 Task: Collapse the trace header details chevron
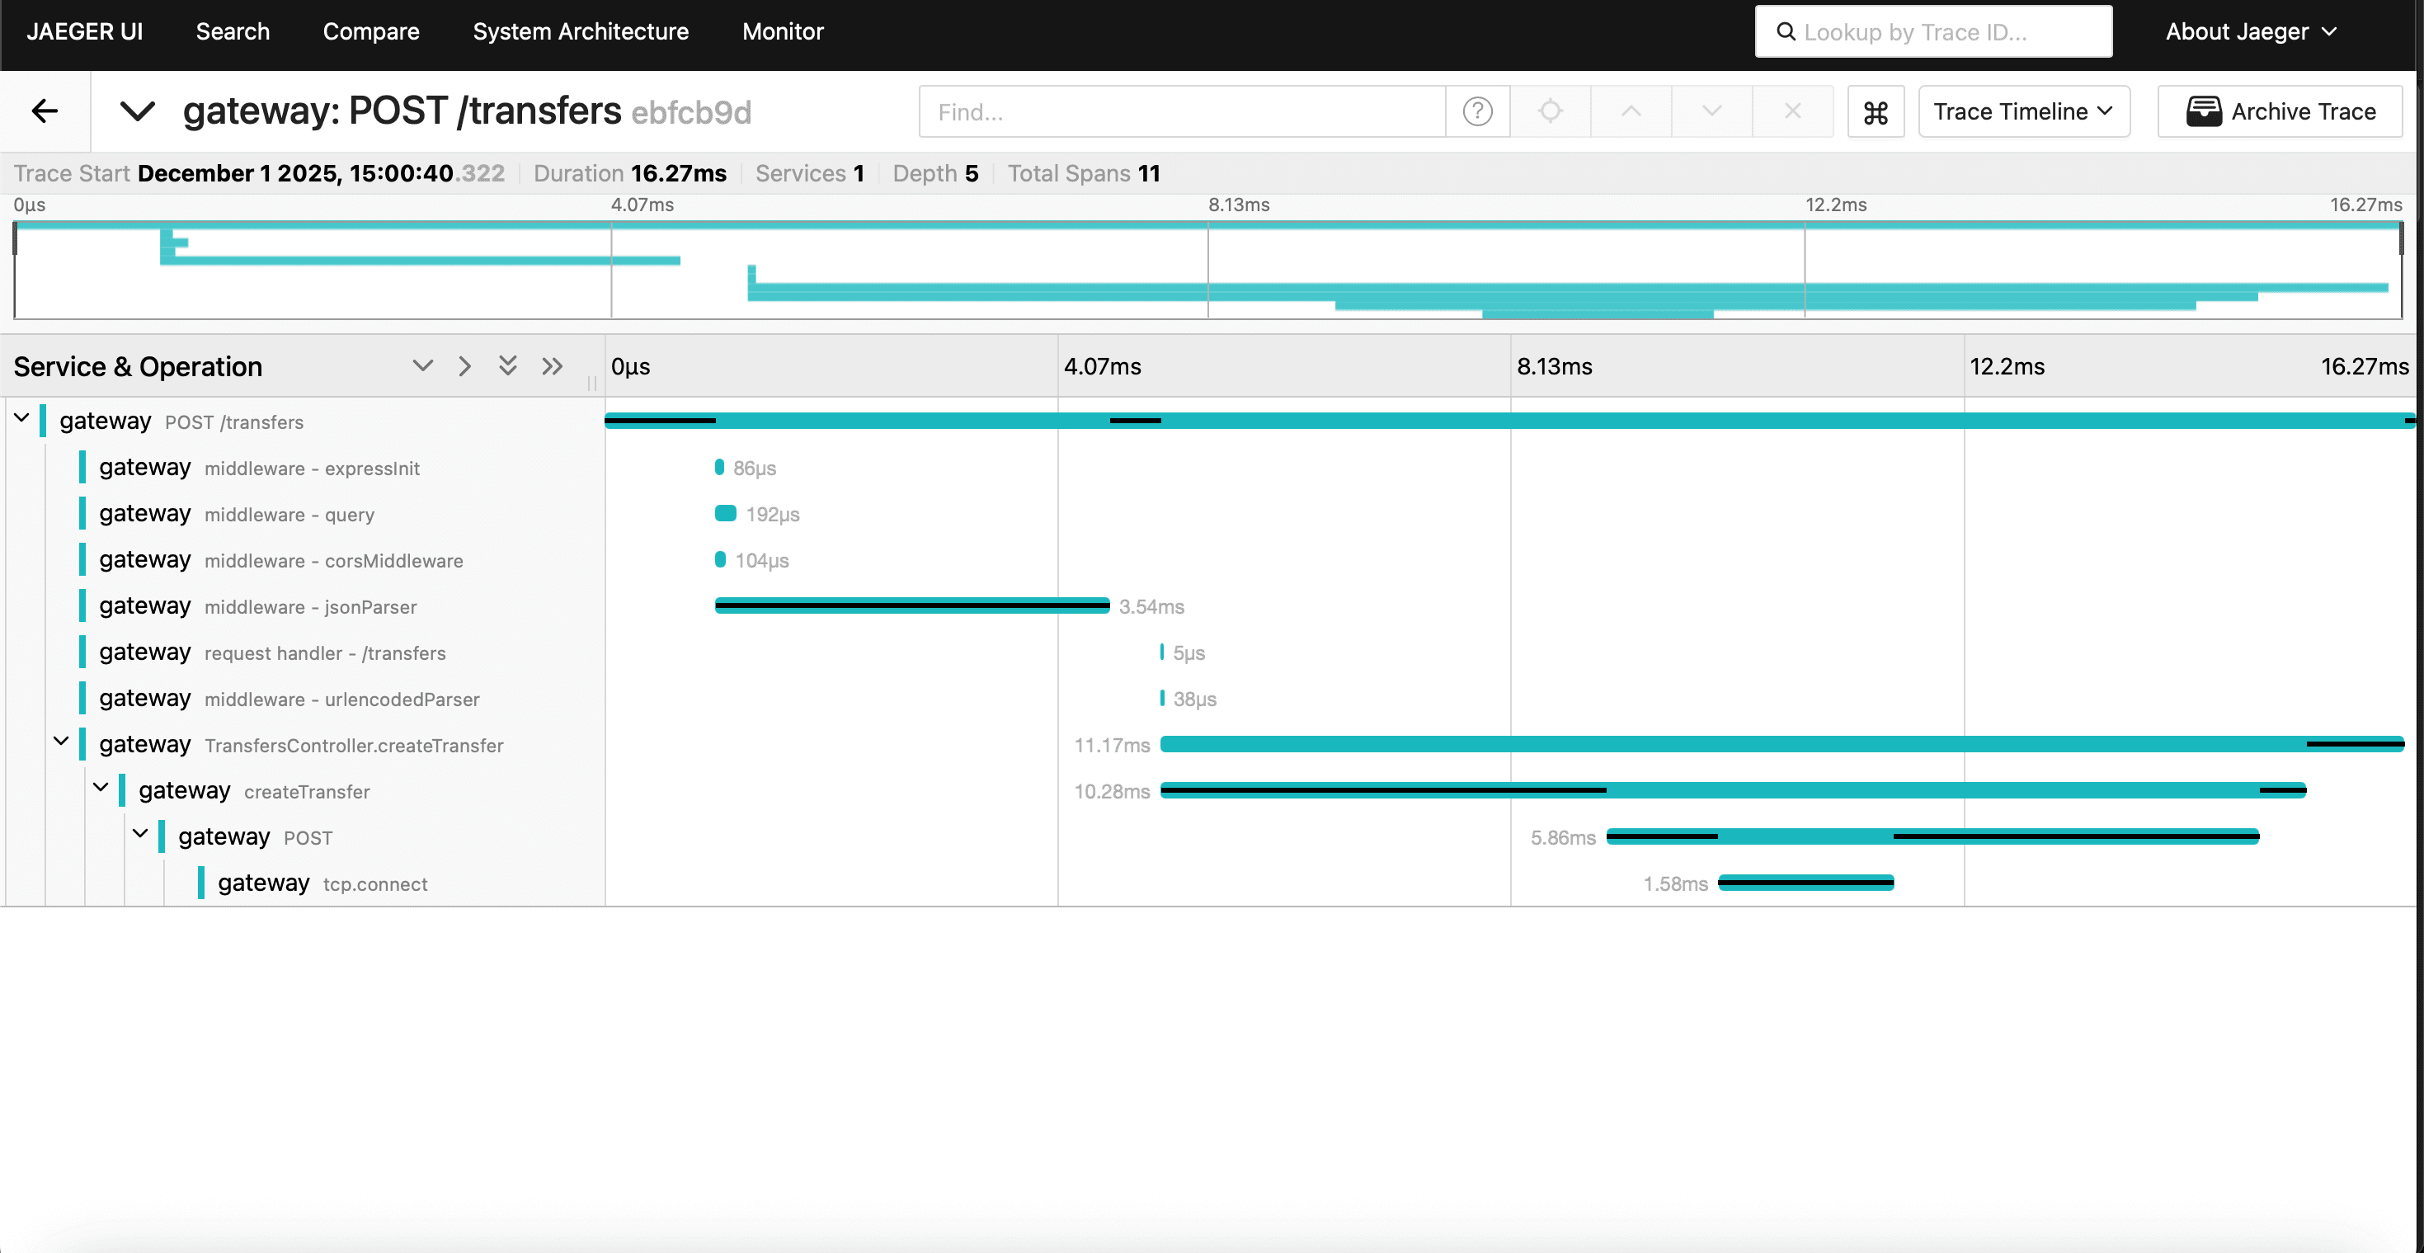(x=138, y=111)
